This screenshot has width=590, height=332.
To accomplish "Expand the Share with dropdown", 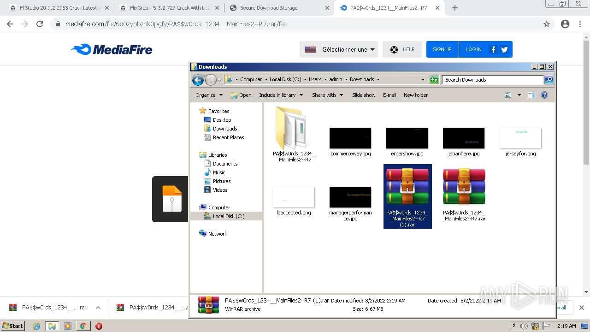I will coord(327,95).
